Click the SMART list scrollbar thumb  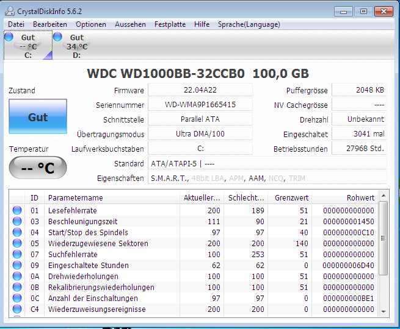tap(383, 238)
